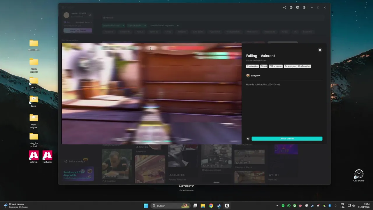Viewport: 373px width, 210px height.
Task: Click the Saltycow avatar image
Action: click(248, 76)
